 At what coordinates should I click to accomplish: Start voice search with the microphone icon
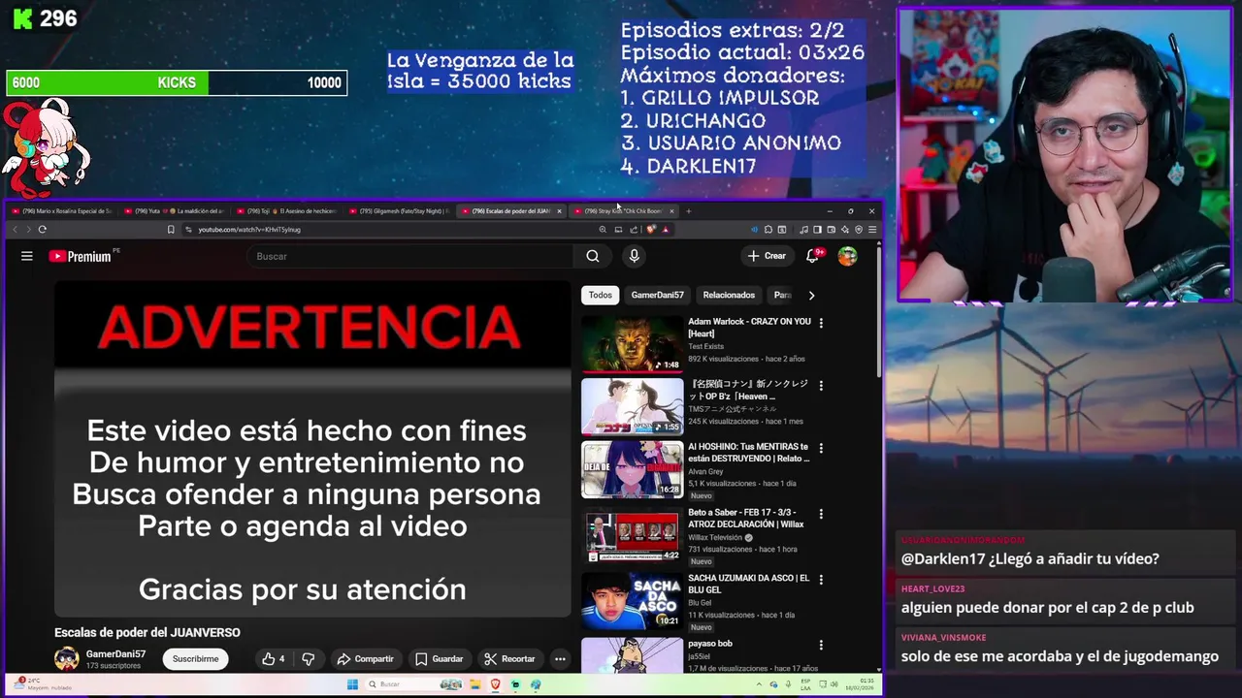point(634,256)
